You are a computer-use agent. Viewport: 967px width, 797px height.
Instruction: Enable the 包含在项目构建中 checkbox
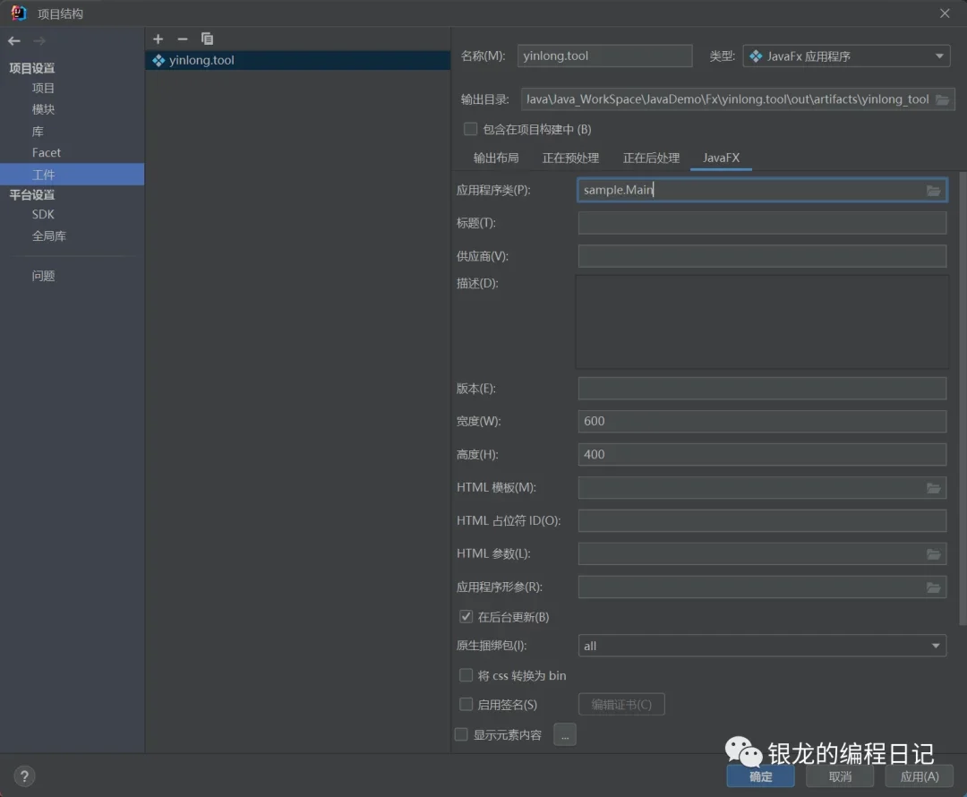tap(469, 128)
